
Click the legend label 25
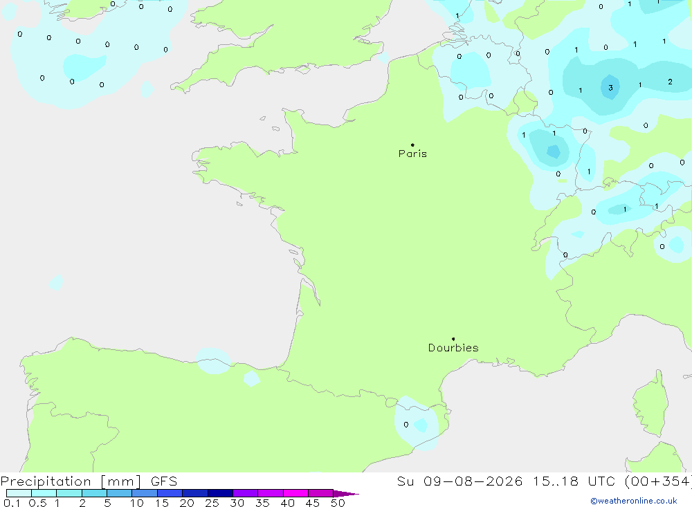(x=212, y=503)
